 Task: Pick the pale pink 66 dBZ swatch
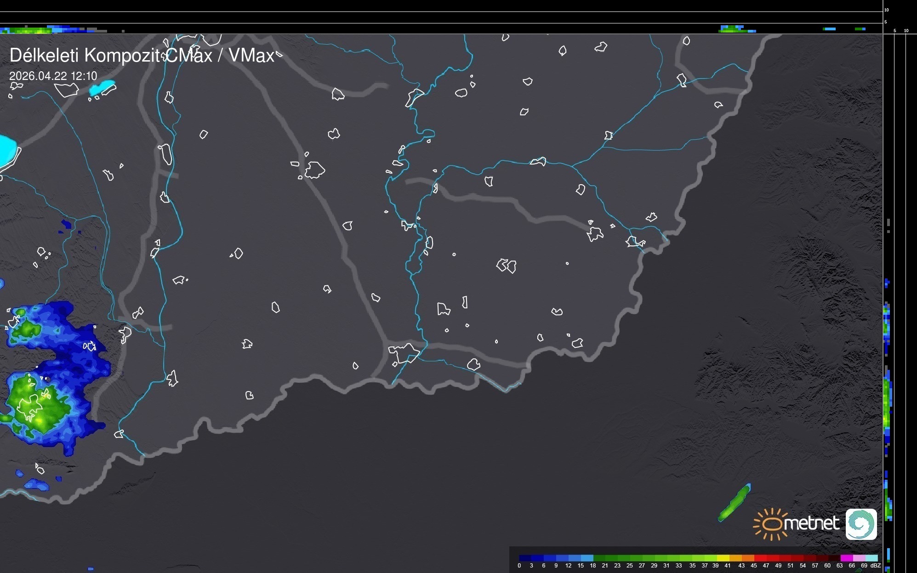coord(859,558)
